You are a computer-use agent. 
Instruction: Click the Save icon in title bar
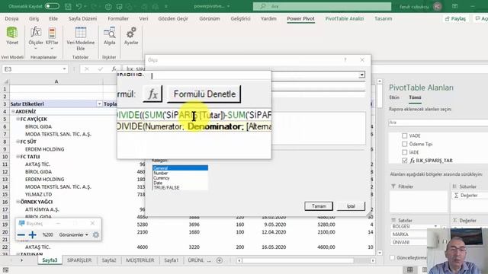point(68,6)
